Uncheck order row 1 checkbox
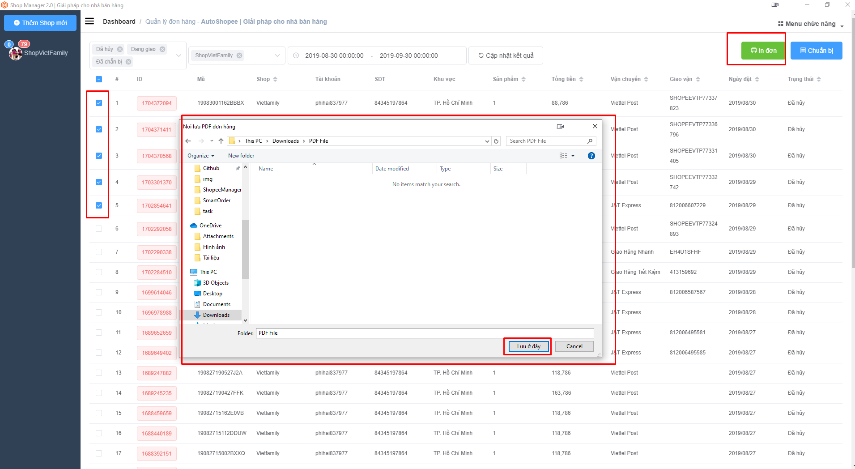Image resolution: width=855 pixels, height=469 pixels. (99, 103)
